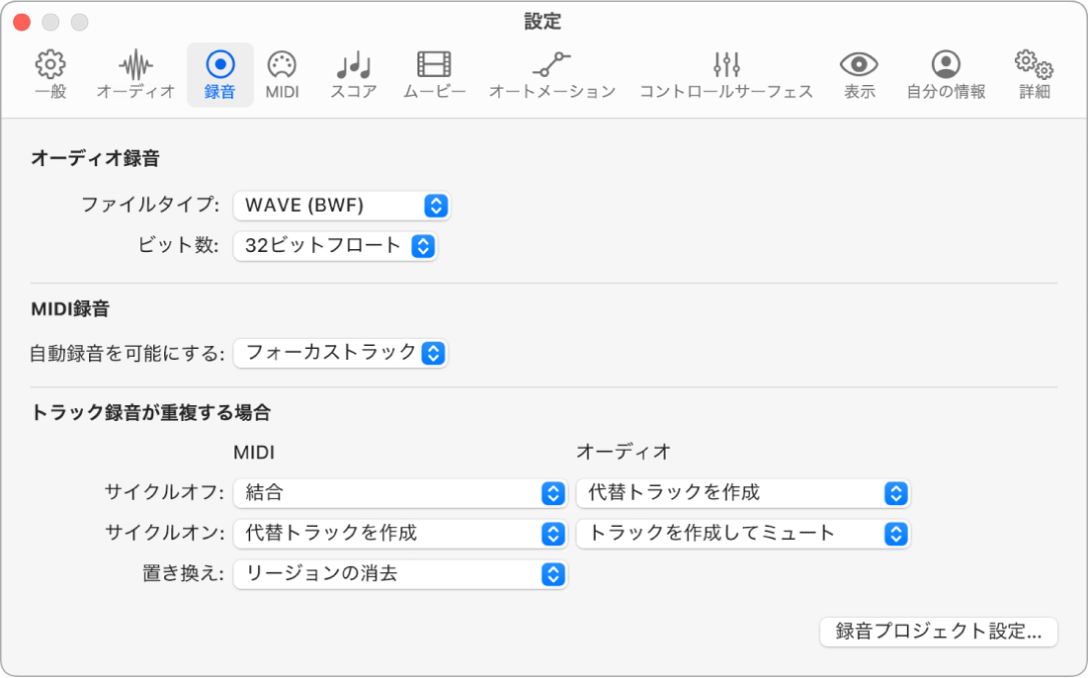Open the 置き換え リージョンの消去 dropdown
The image size is (1088, 678).
click(x=400, y=574)
